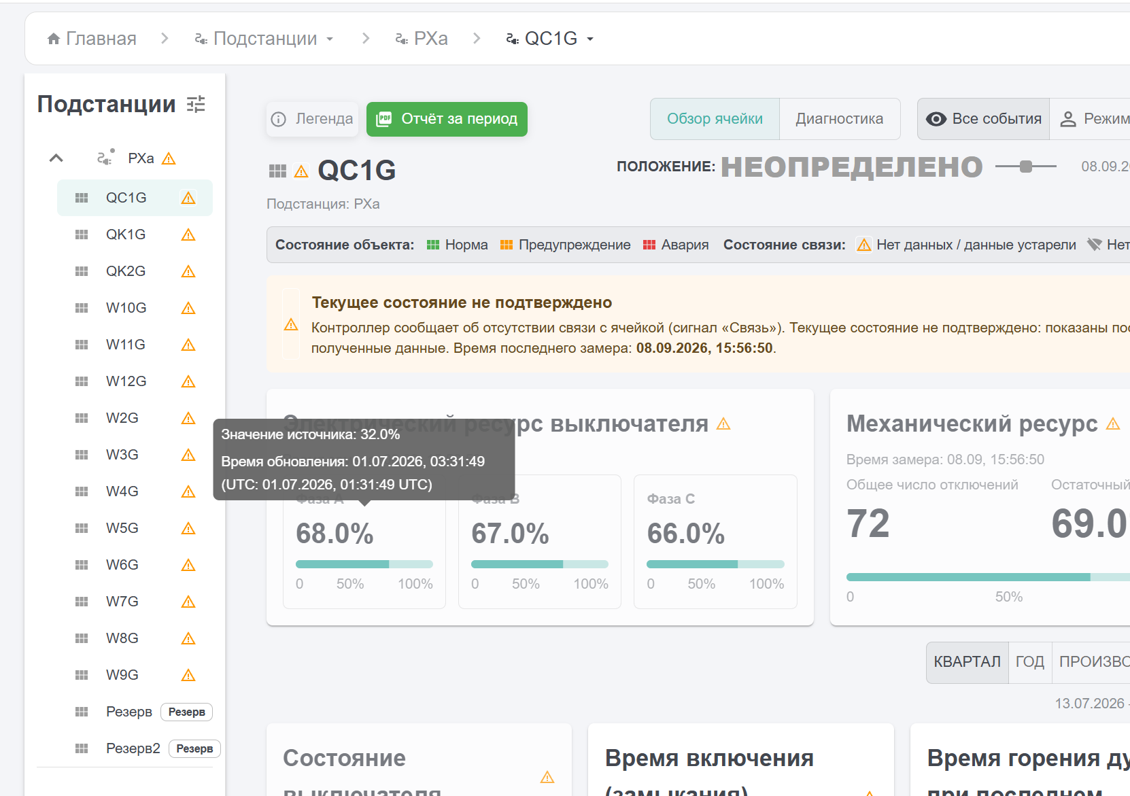Click the warning icon of W10G row
The image size is (1130, 796).
(x=188, y=308)
